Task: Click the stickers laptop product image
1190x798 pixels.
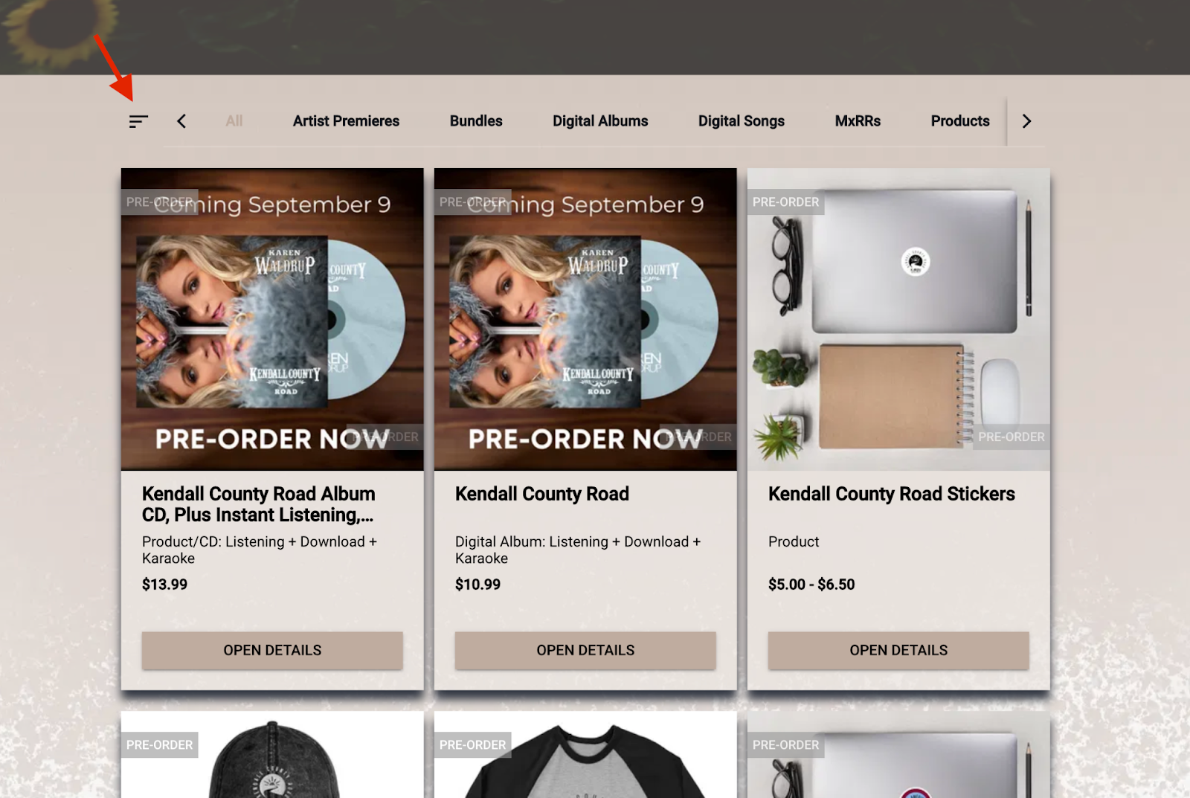Action: [x=898, y=319]
